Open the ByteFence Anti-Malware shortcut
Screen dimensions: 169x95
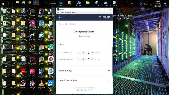tap(51, 49)
